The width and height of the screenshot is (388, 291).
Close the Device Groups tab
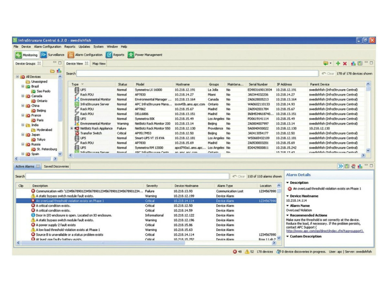coord(39,64)
